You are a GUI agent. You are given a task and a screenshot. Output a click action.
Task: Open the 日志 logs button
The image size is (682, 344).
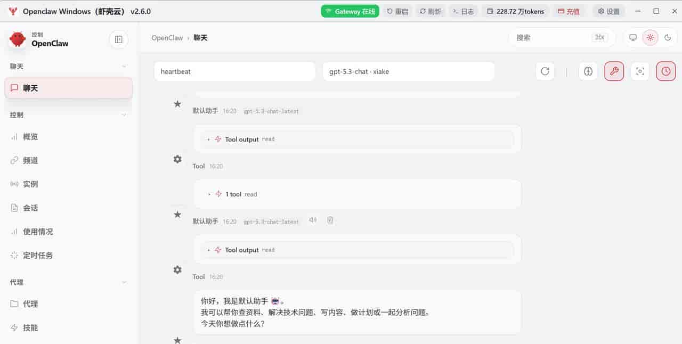pos(464,11)
